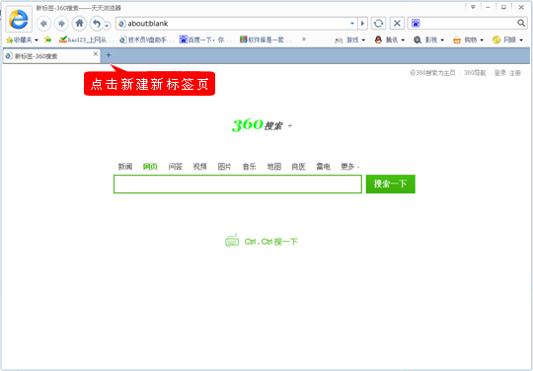Switch to the 图片 search category
Viewport: 533px width, 371px height.
click(224, 167)
